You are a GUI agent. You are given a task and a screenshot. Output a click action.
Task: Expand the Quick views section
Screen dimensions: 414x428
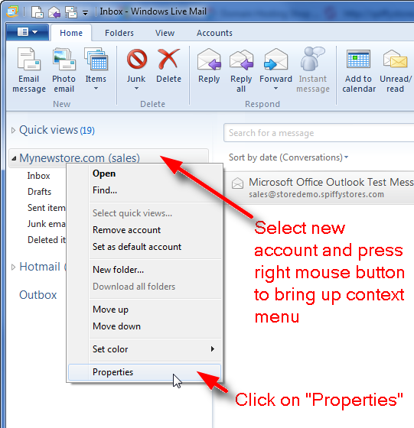point(13,130)
